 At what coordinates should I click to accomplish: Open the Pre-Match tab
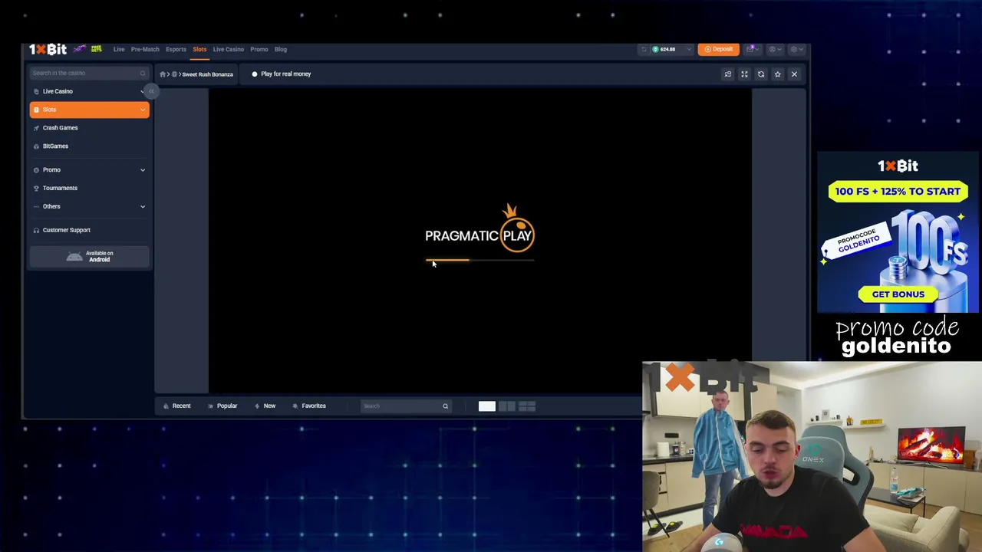(x=145, y=49)
